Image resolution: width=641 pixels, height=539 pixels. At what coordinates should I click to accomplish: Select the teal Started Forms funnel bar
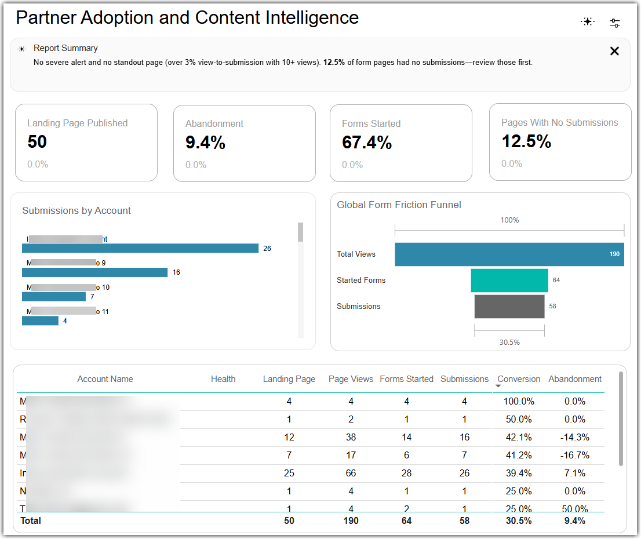pos(509,281)
